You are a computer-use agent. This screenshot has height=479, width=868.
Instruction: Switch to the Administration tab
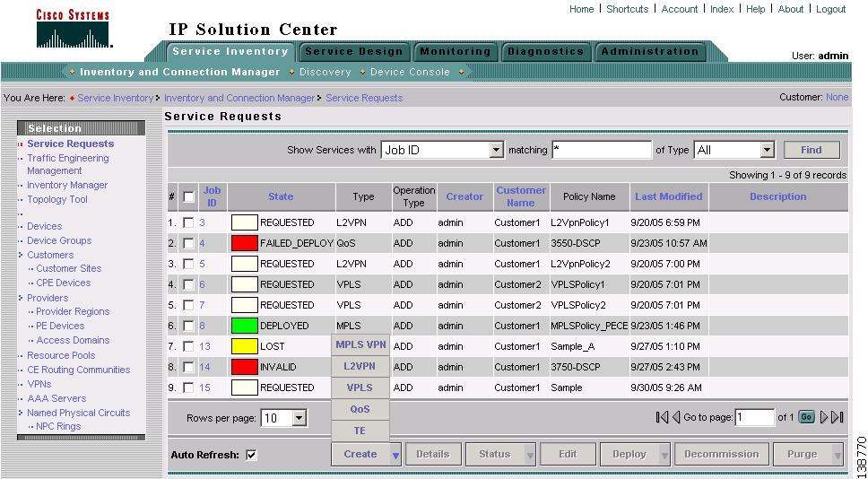point(650,52)
